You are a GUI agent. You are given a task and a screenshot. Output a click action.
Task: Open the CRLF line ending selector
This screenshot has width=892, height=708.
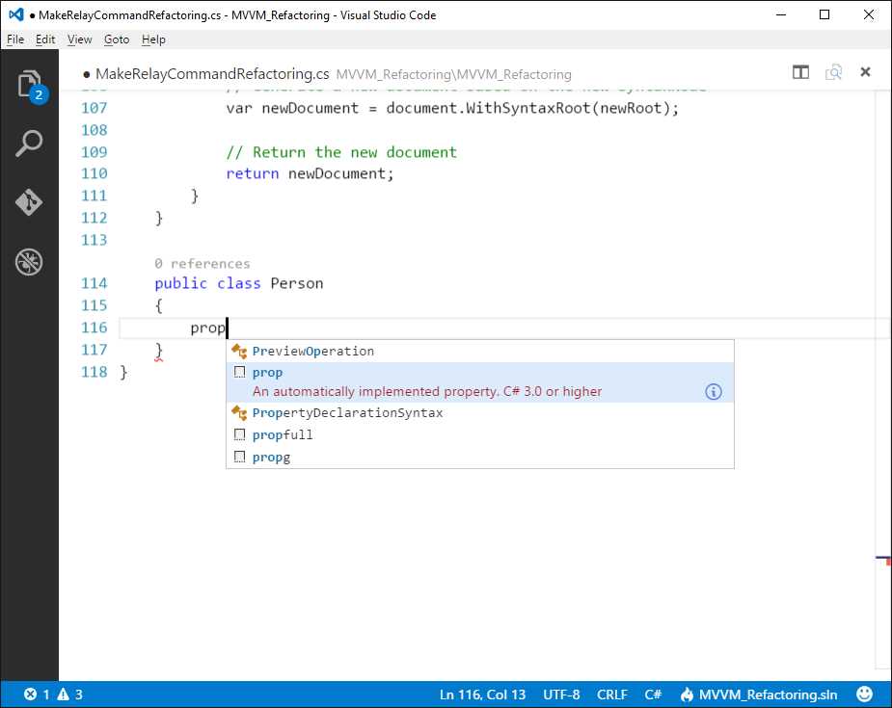612,694
